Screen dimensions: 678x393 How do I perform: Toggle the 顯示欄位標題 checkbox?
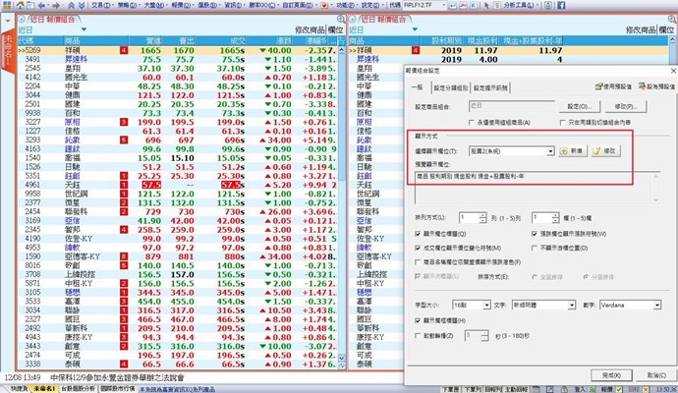[416, 235]
